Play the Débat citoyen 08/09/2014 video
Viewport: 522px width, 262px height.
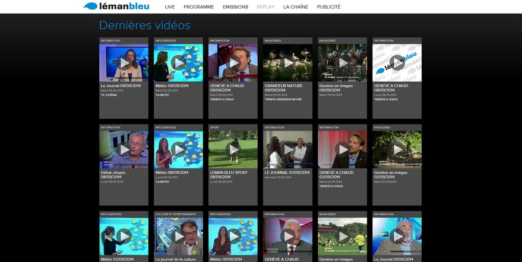(124, 149)
